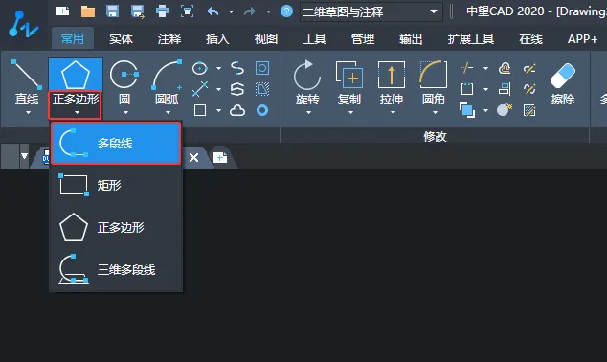Click the dotted wipeout region icon
The height and width of the screenshot is (362, 607).
(262, 89)
